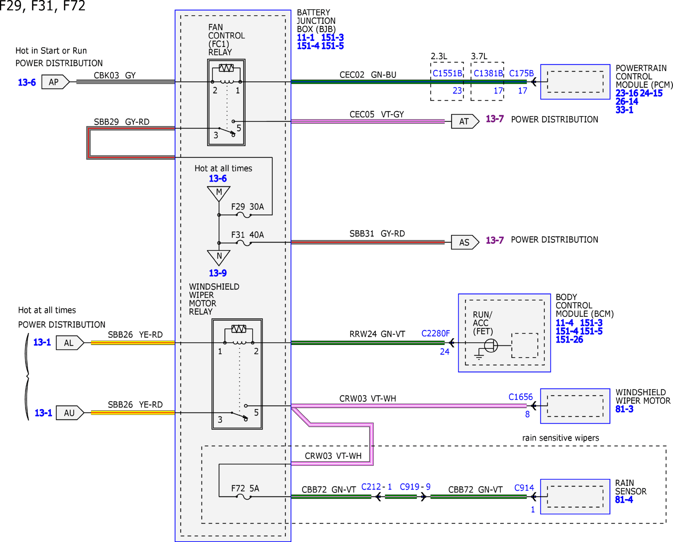Click connector label C175B
The width and height of the screenshot is (673, 542).
pyautogui.click(x=521, y=73)
